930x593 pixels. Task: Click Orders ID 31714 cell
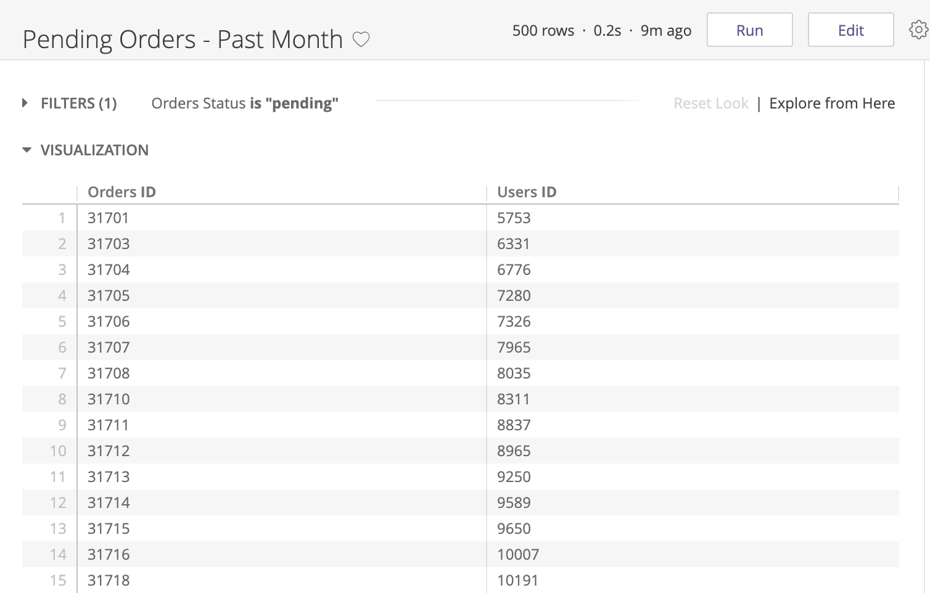(x=109, y=503)
